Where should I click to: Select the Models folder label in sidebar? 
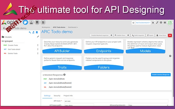(x=8, y=37)
